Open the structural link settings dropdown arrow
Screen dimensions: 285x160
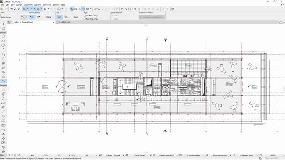26,17
